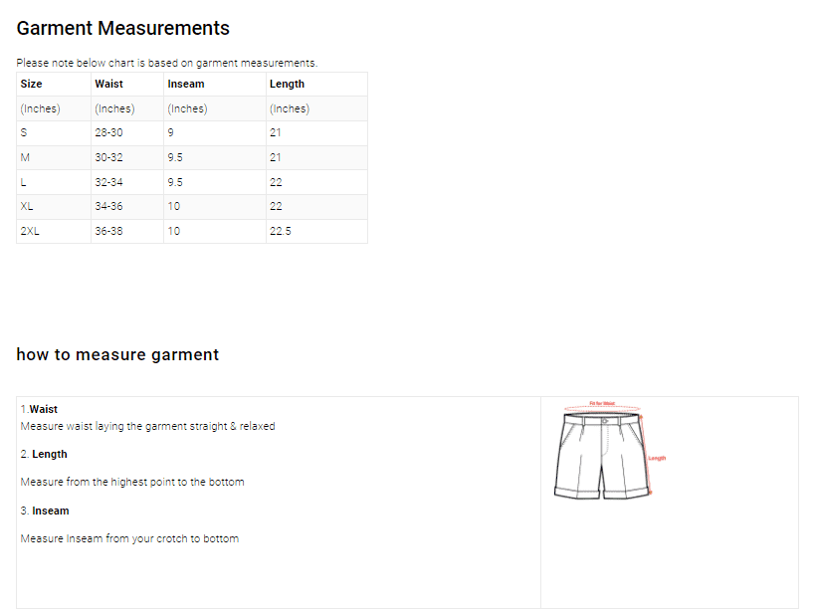816x616 pixels.
Task: Click the 32-34 waist value
Action: (x=108, y=182)
